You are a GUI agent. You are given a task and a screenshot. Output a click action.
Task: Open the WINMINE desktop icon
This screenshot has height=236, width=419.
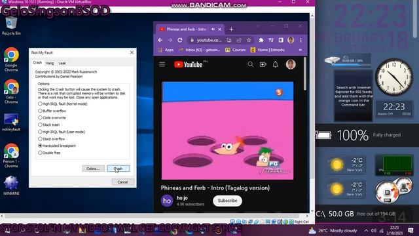11,185
